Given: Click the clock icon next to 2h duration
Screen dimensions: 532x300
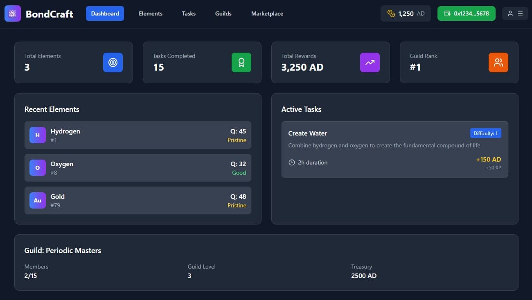Looking at the screenshot, I should 292,162.
